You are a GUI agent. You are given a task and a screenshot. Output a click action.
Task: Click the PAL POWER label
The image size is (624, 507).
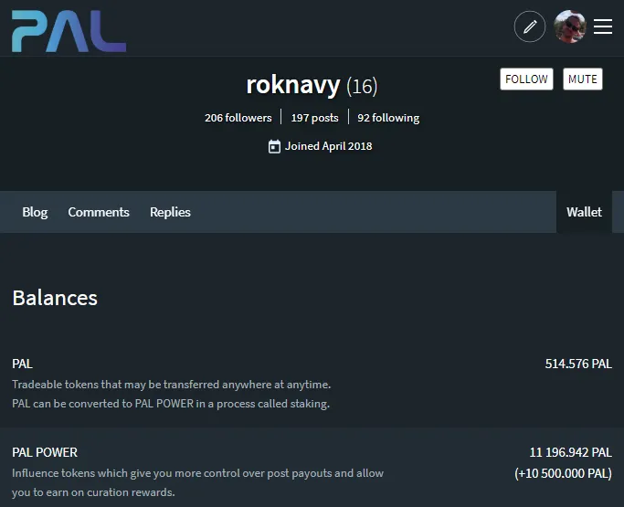[45, 452]
